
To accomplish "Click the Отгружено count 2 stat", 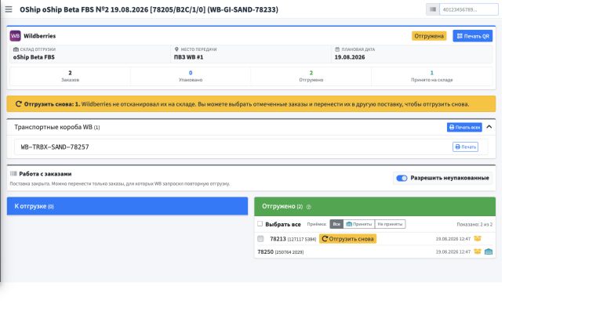I will 311,73.
